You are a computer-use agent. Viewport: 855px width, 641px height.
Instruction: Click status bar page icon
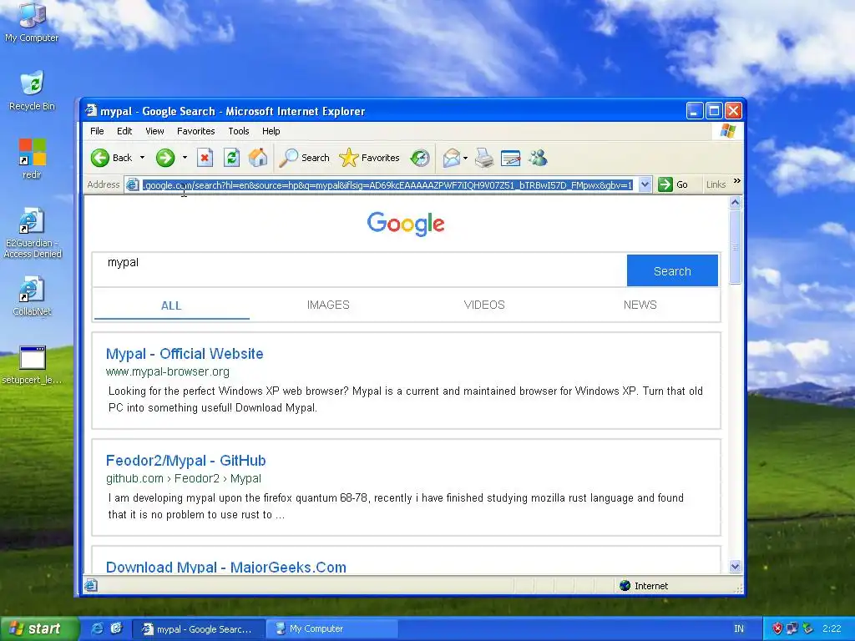[x=91, y=586]
